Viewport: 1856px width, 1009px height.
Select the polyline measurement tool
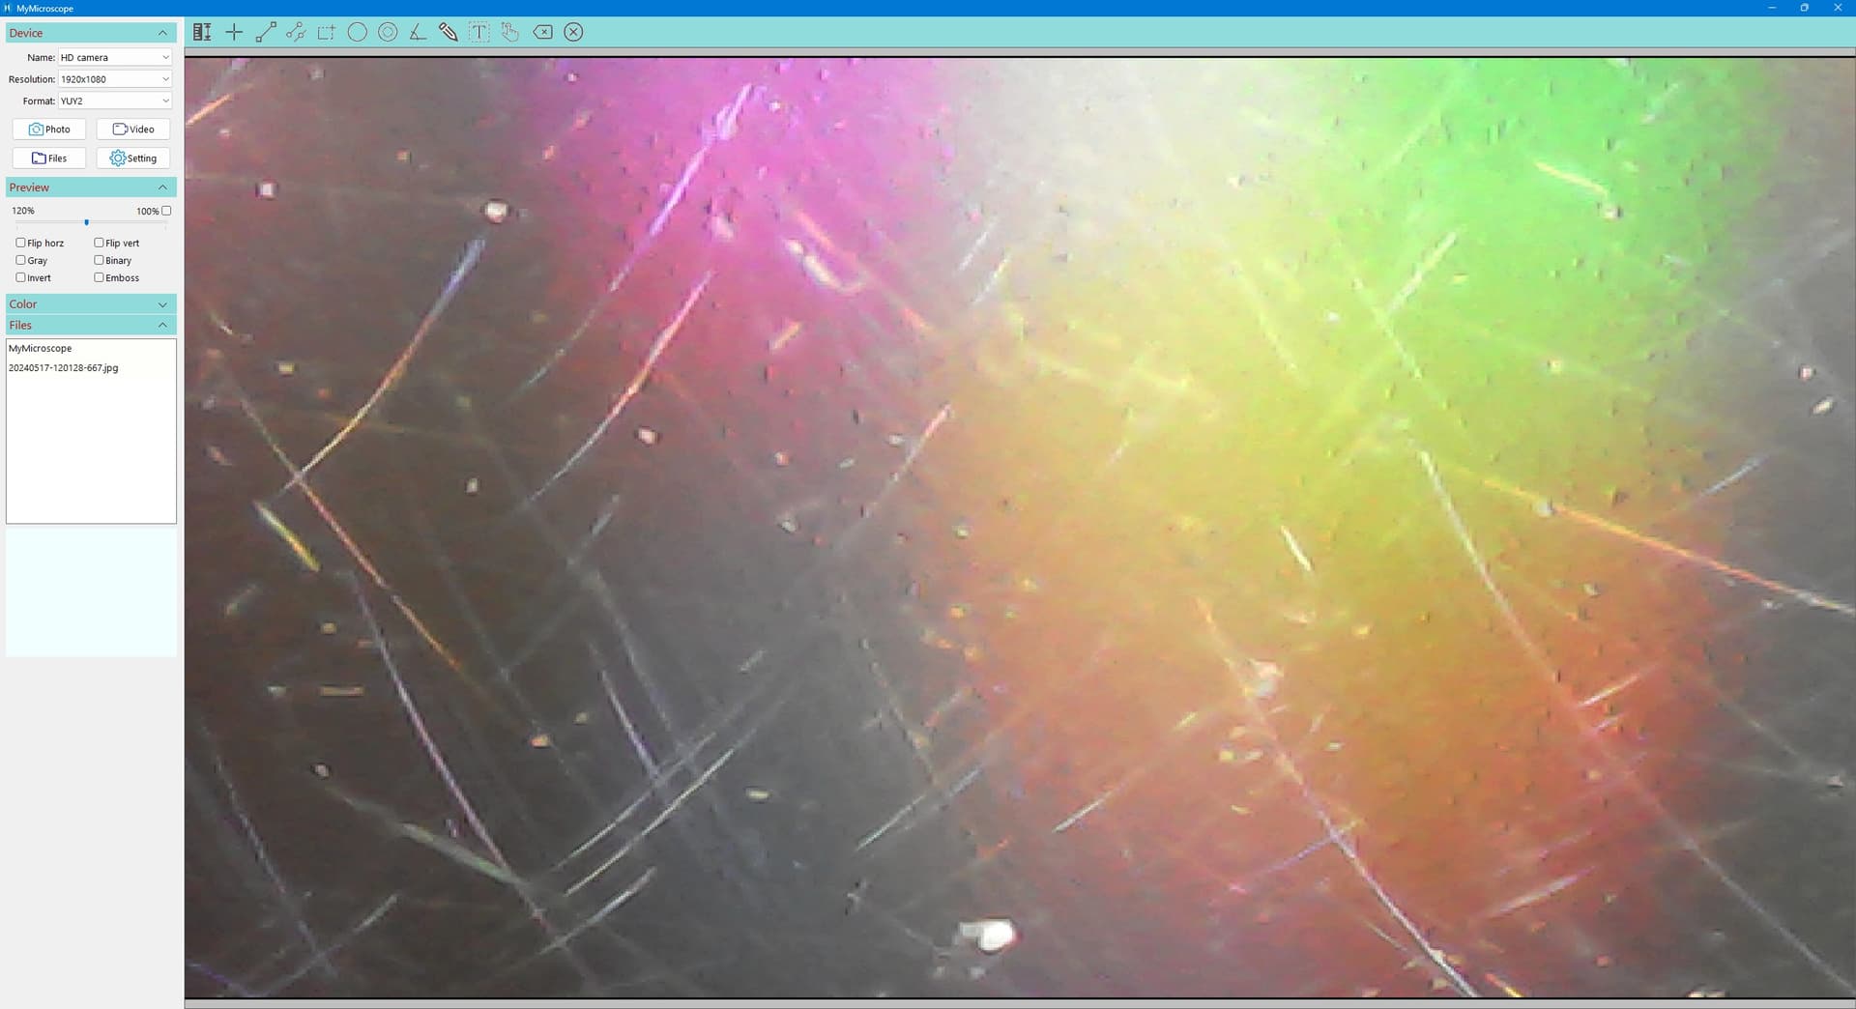[296, 32]
